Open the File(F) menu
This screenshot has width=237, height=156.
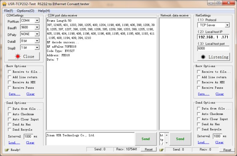click(x=8, y=11)
